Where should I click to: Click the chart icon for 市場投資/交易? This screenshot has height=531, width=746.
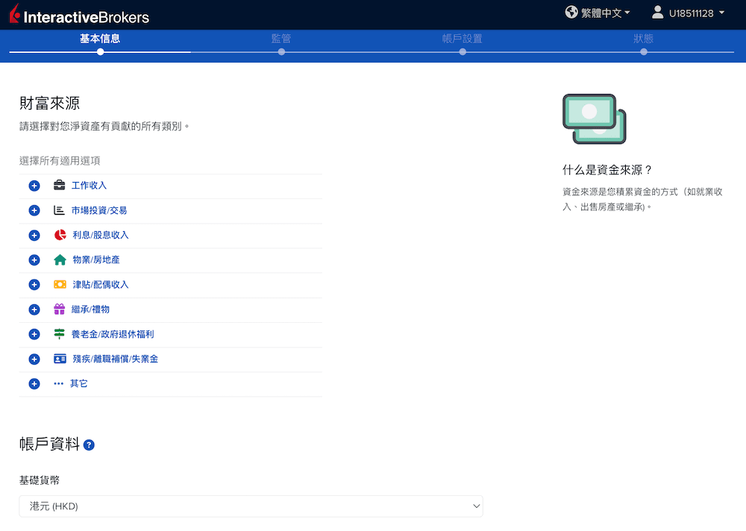pyautogui.click(x=58, y=210)
